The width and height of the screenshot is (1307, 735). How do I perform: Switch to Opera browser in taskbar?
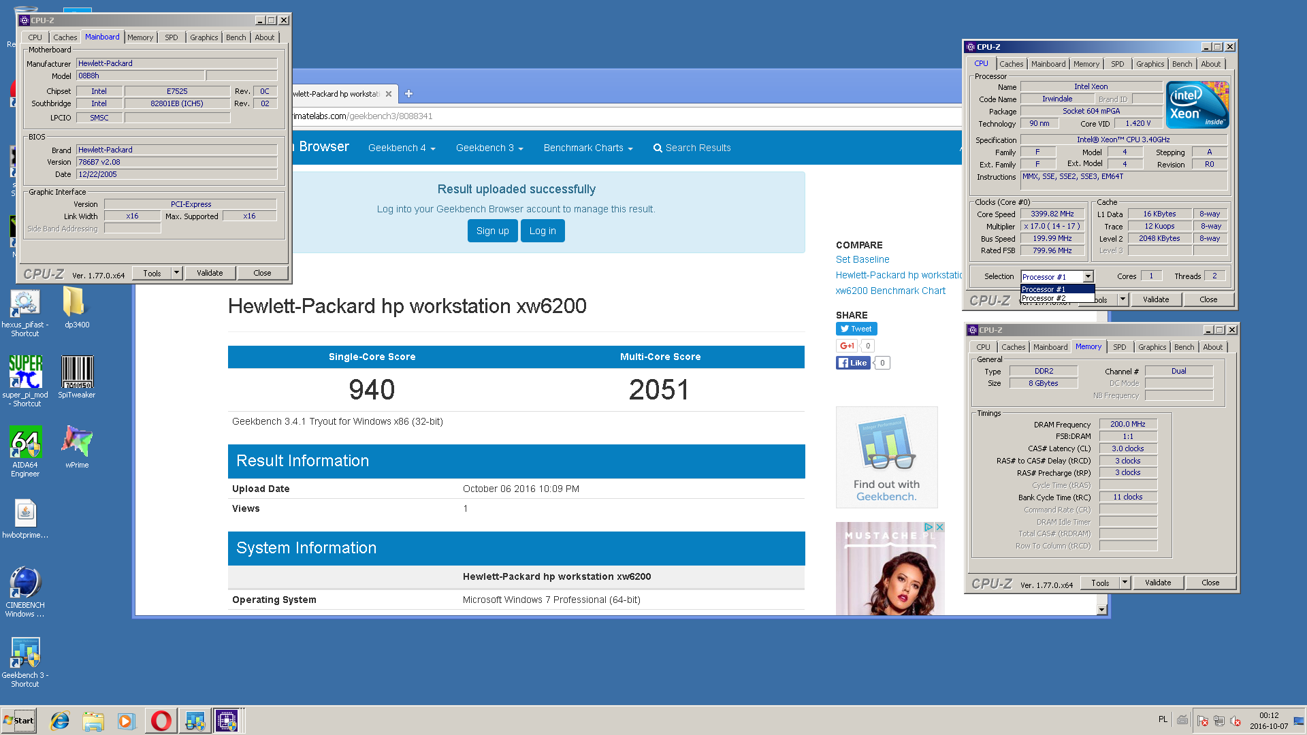pyautogui.click(x=161, y=720)
